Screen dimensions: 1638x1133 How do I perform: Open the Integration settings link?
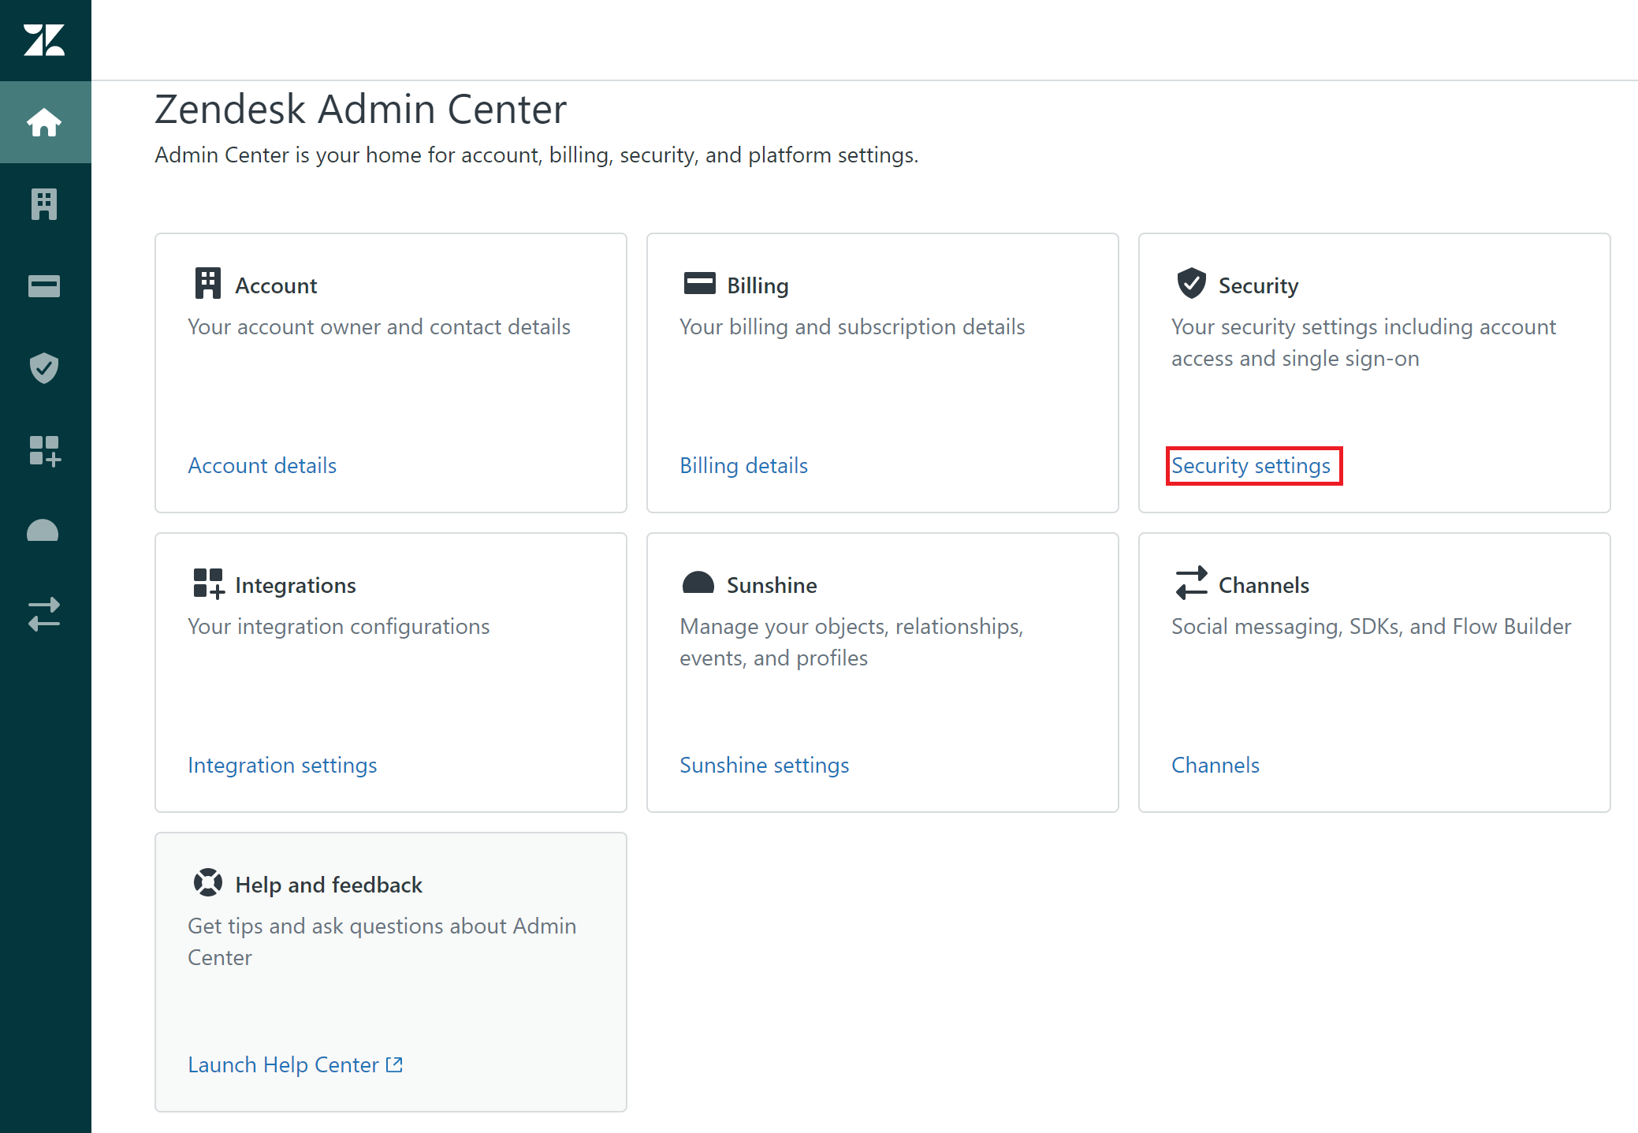click(282, 765)
